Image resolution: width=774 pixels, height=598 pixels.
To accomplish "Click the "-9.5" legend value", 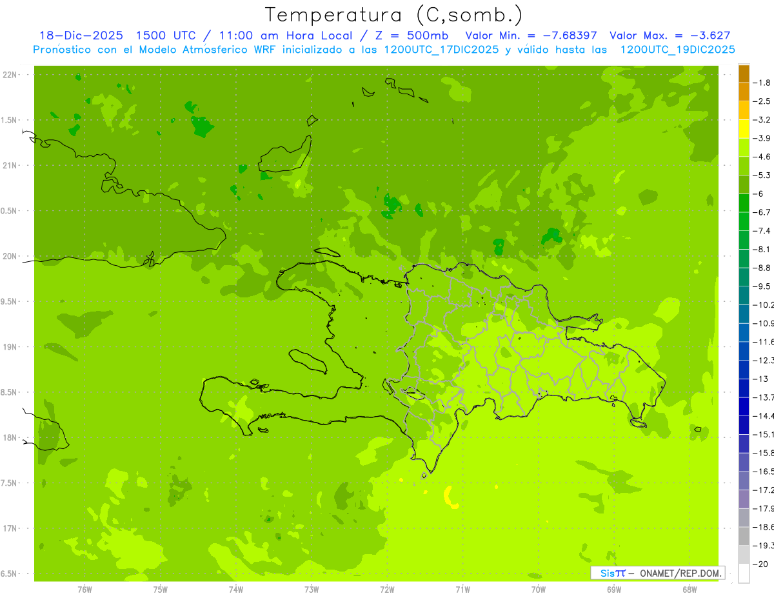I will pyautogui.click(x=762, y=286).
